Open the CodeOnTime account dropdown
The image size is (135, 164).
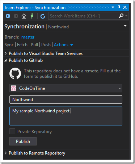pos(66,88)
